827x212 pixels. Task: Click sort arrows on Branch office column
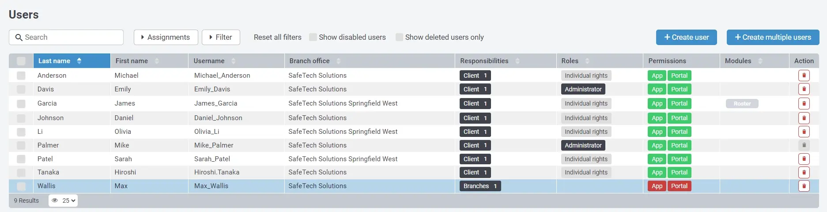[339, 61]
